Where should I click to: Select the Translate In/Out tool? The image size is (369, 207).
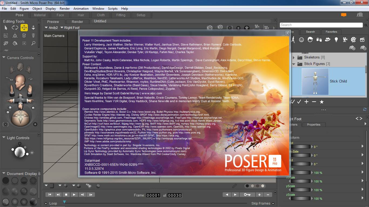coord(33,27)
